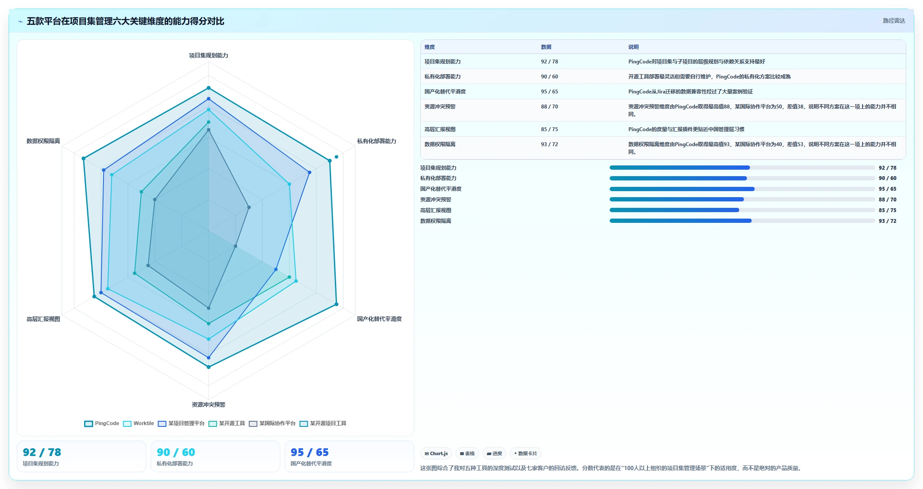
Task: Click the 路径雷达 label in the header
Action: pos(894,21)
